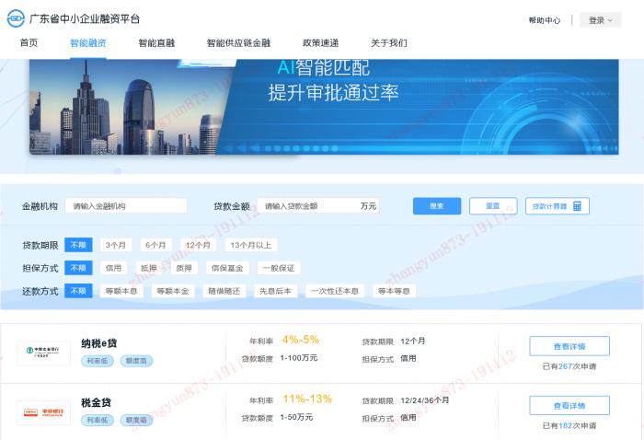Select the 智能融资 tab
Image resolution: width=644 pixels, height=440 pixels.
pos(88,42)
